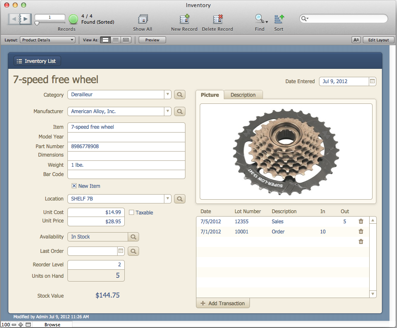This screenshot has height=328, width=397.
Task: Add Transaction to the list
Action: point(223,304)
